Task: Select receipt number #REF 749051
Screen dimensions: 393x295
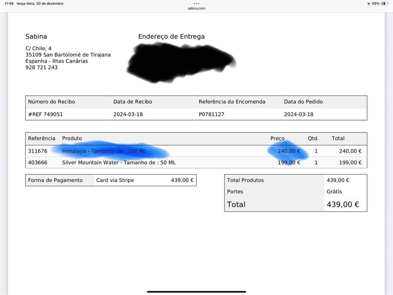Action: pos(45,114)
